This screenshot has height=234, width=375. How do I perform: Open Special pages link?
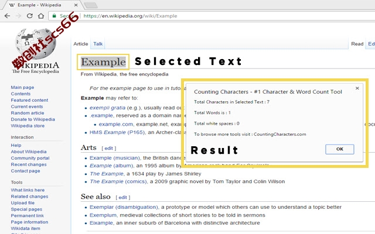click(x=26, y=209)
